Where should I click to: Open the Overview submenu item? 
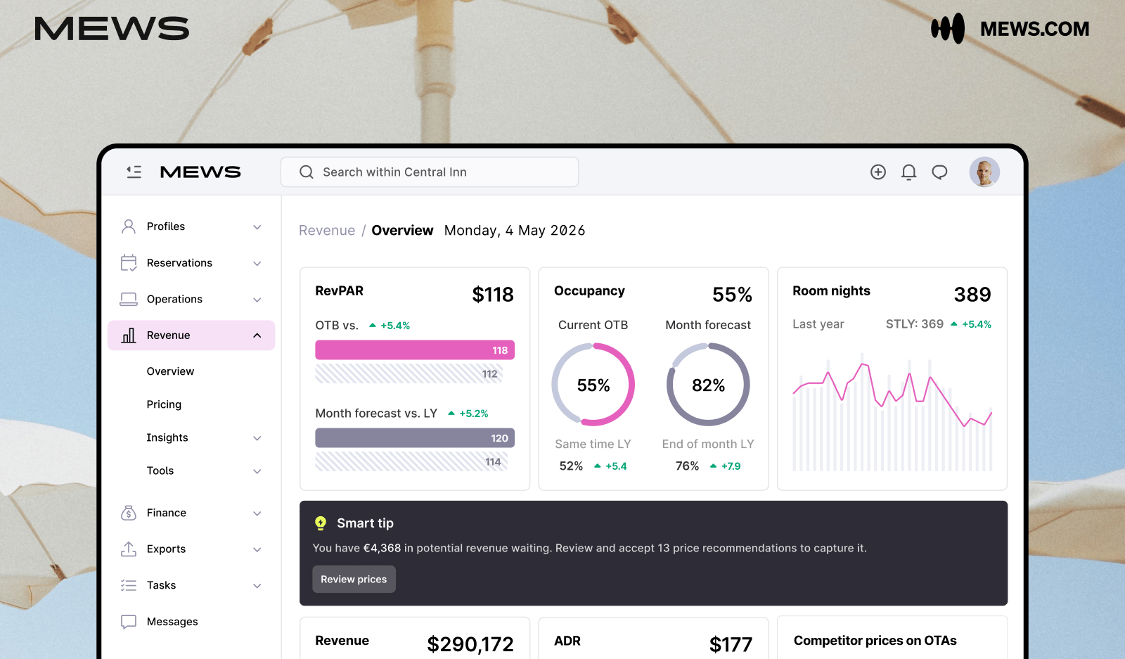tap(170, 371)
